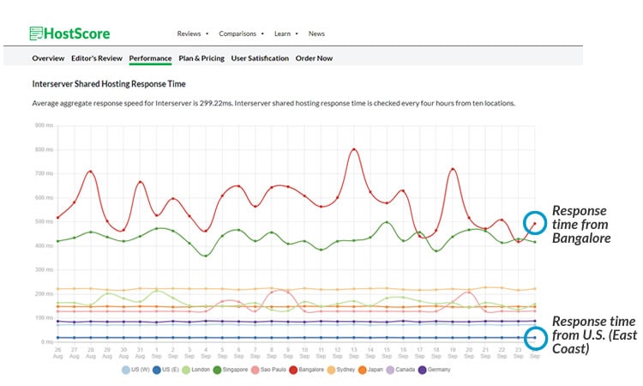
Task: Switch to the Editor's Review tab
Action: coord(97,58)
